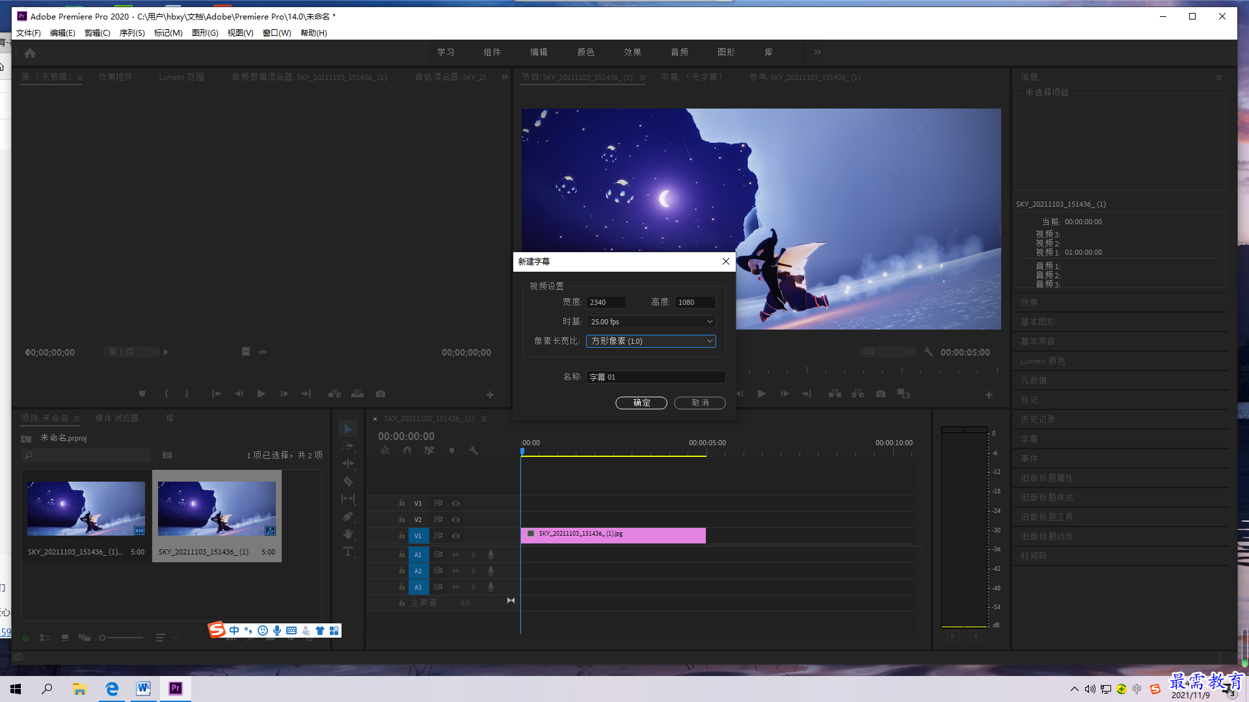Screen dimensions: 1249x702
Task: Open the 文件(F) menu
Action: click(x=29, y=33)
